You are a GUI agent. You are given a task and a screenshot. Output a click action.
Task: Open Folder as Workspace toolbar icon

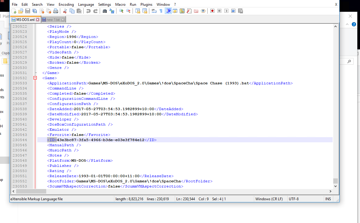[x=196, y=11]
